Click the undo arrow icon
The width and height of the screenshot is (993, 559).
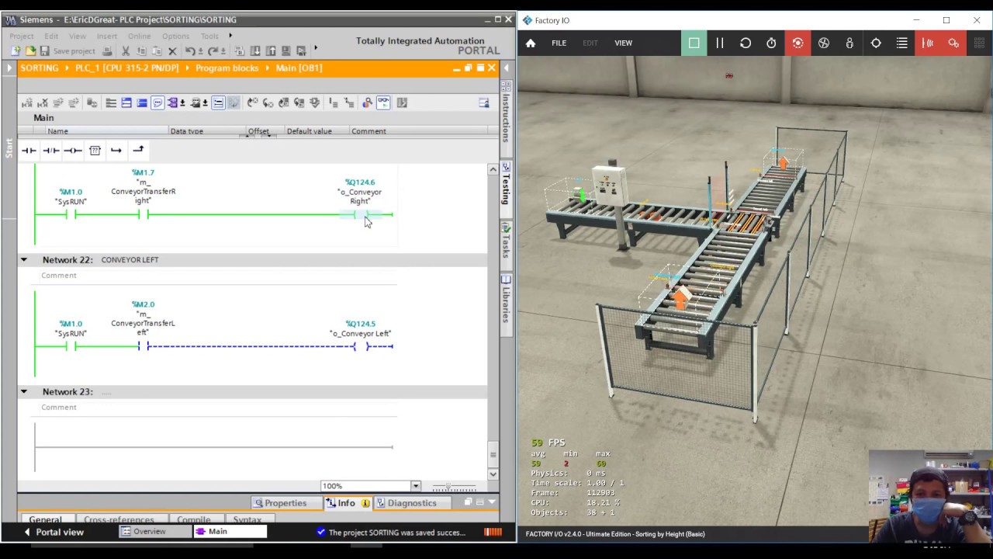[189, 50]
